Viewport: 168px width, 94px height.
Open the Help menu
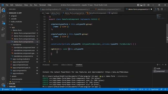coord(49,5)
